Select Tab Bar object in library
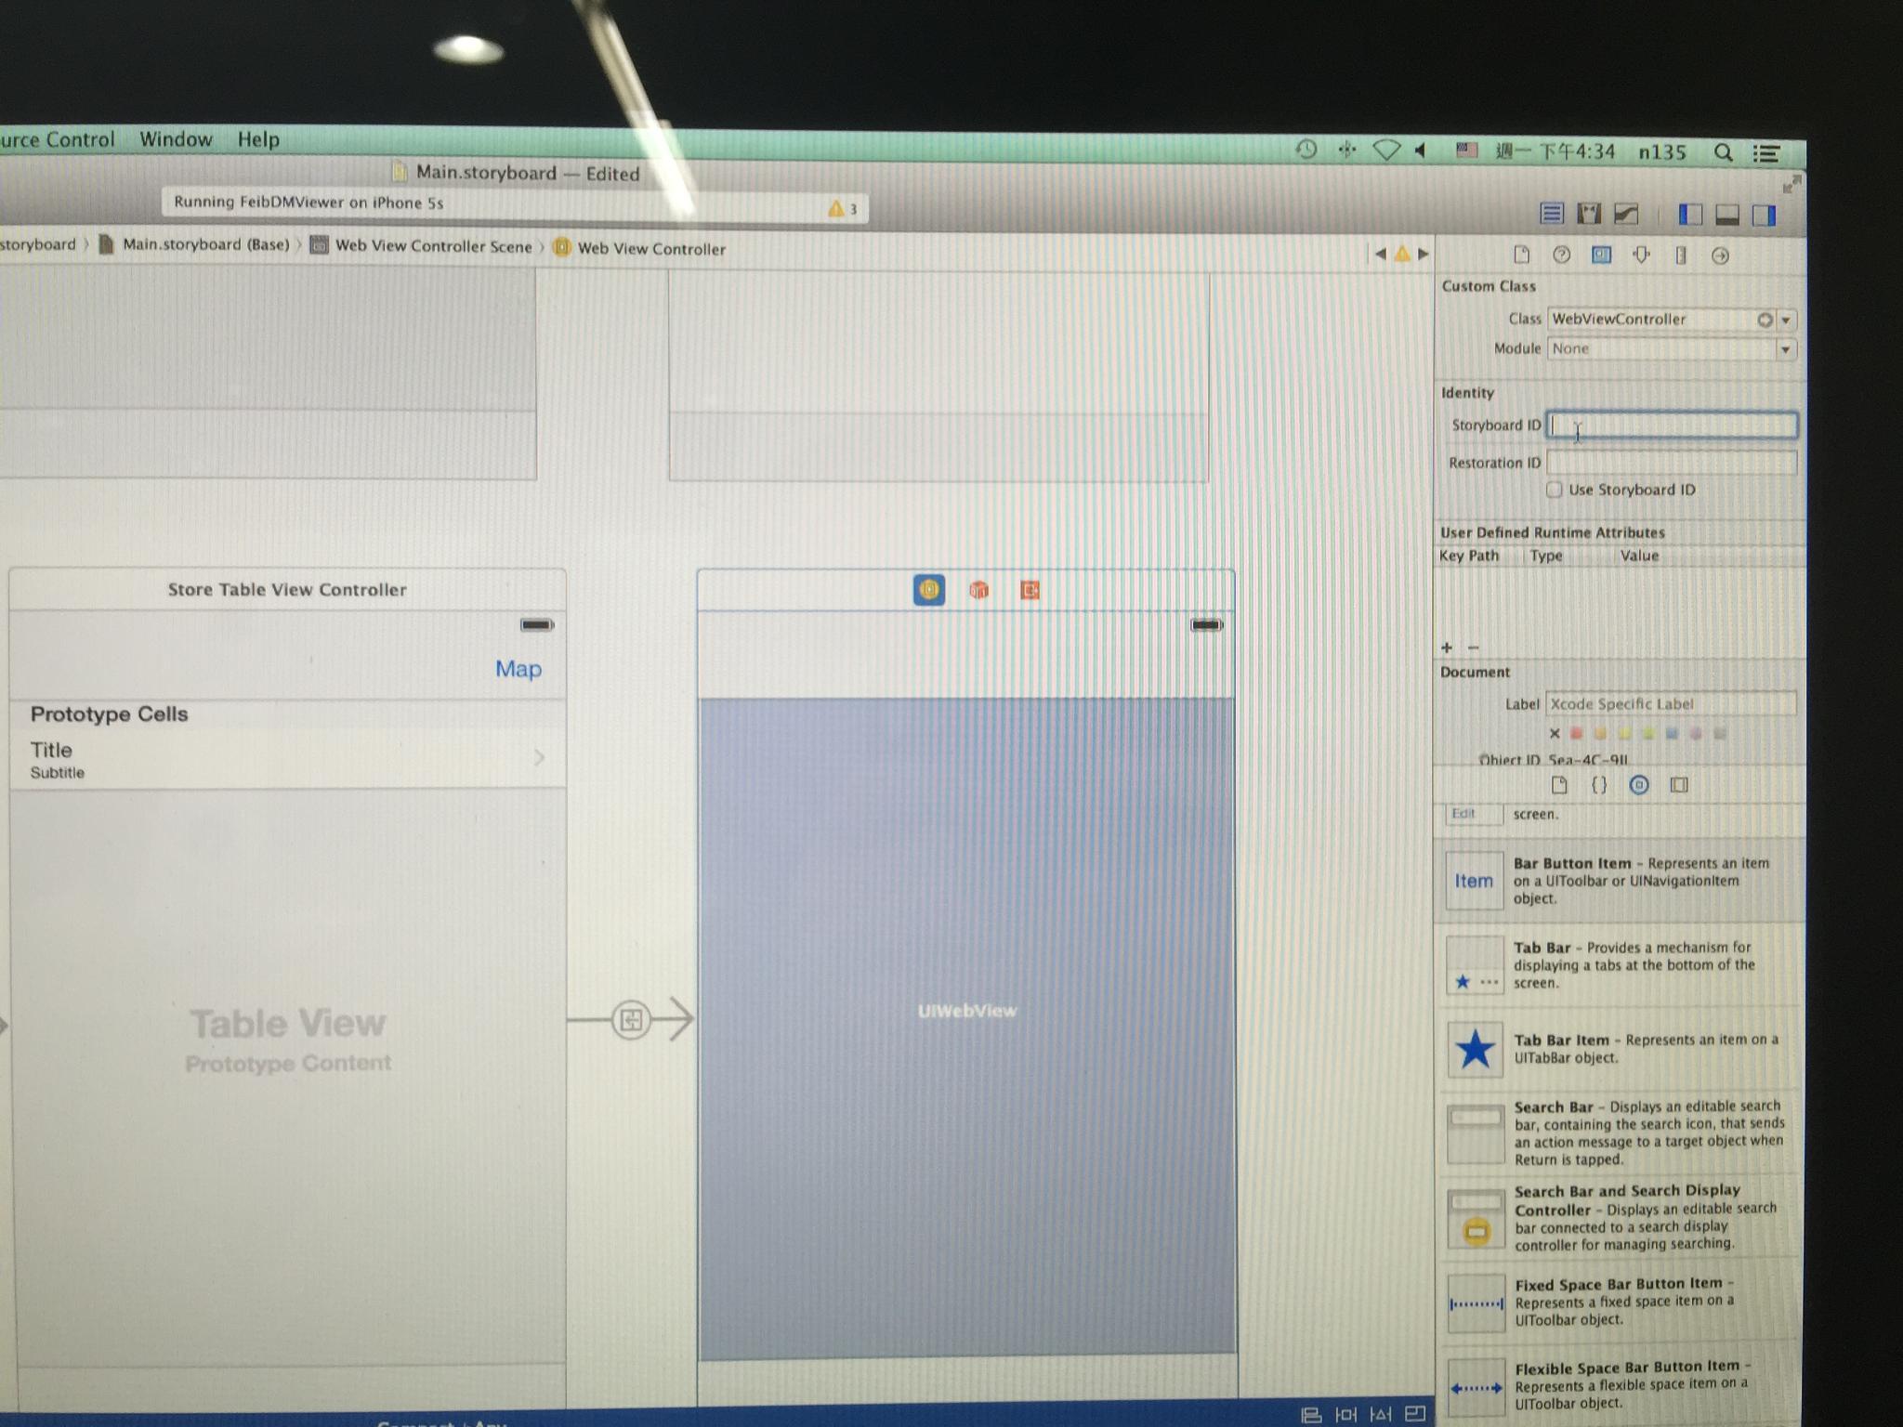This screenshot has width=1903, height=1427. point(1619,965)
